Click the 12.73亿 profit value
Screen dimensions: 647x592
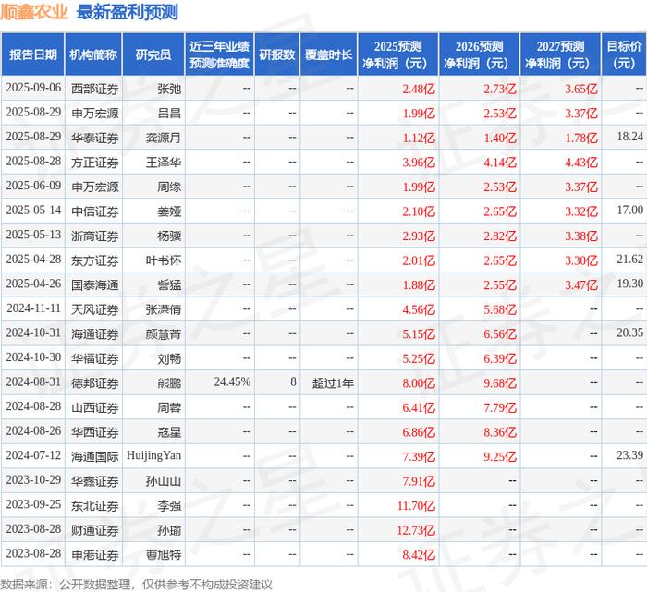click(416, 530)
